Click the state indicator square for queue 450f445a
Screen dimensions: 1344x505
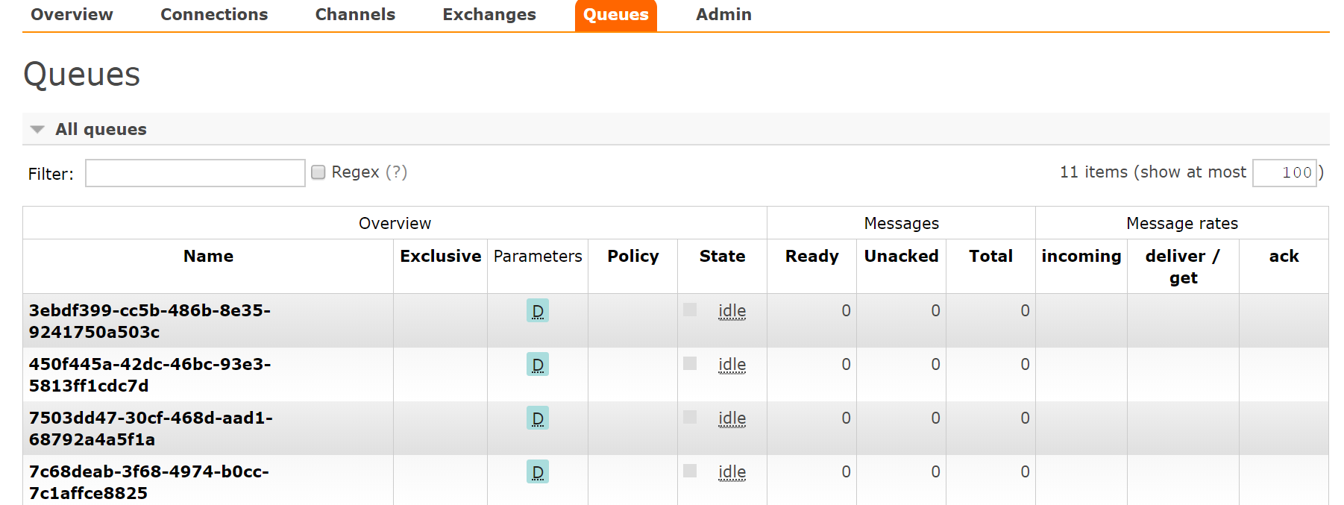tap(690, 363)
